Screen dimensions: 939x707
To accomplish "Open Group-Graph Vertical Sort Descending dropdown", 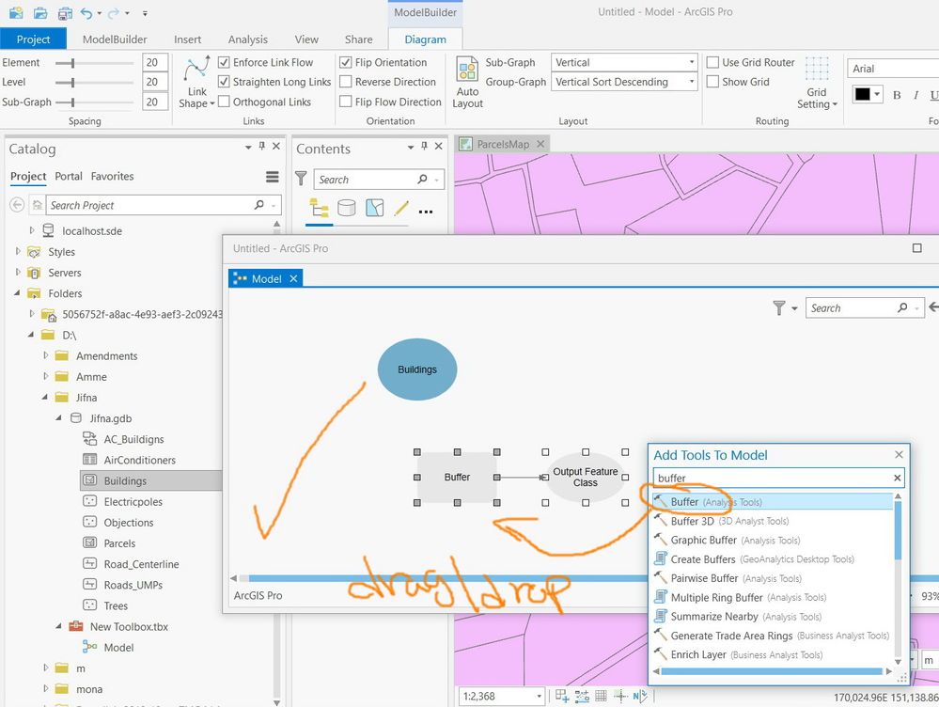I will 624,82.
